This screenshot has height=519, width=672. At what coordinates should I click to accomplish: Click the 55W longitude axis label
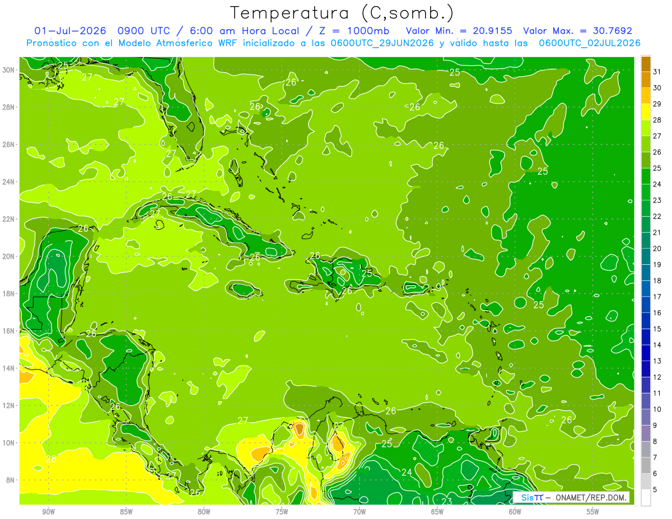pos(592,512)
